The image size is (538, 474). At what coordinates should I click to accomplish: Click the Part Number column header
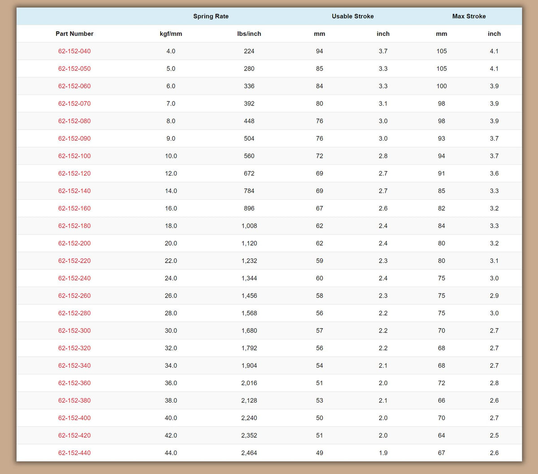tap(74, 34)
